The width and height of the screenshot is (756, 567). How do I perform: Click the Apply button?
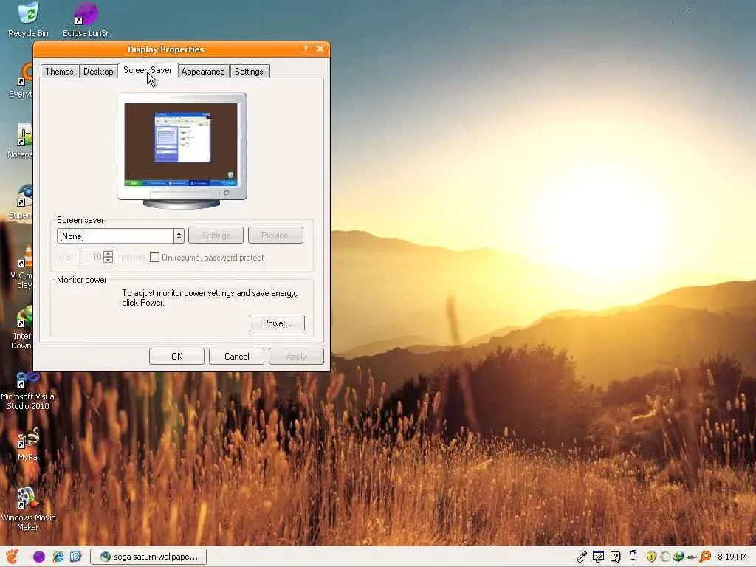point(296,357)
